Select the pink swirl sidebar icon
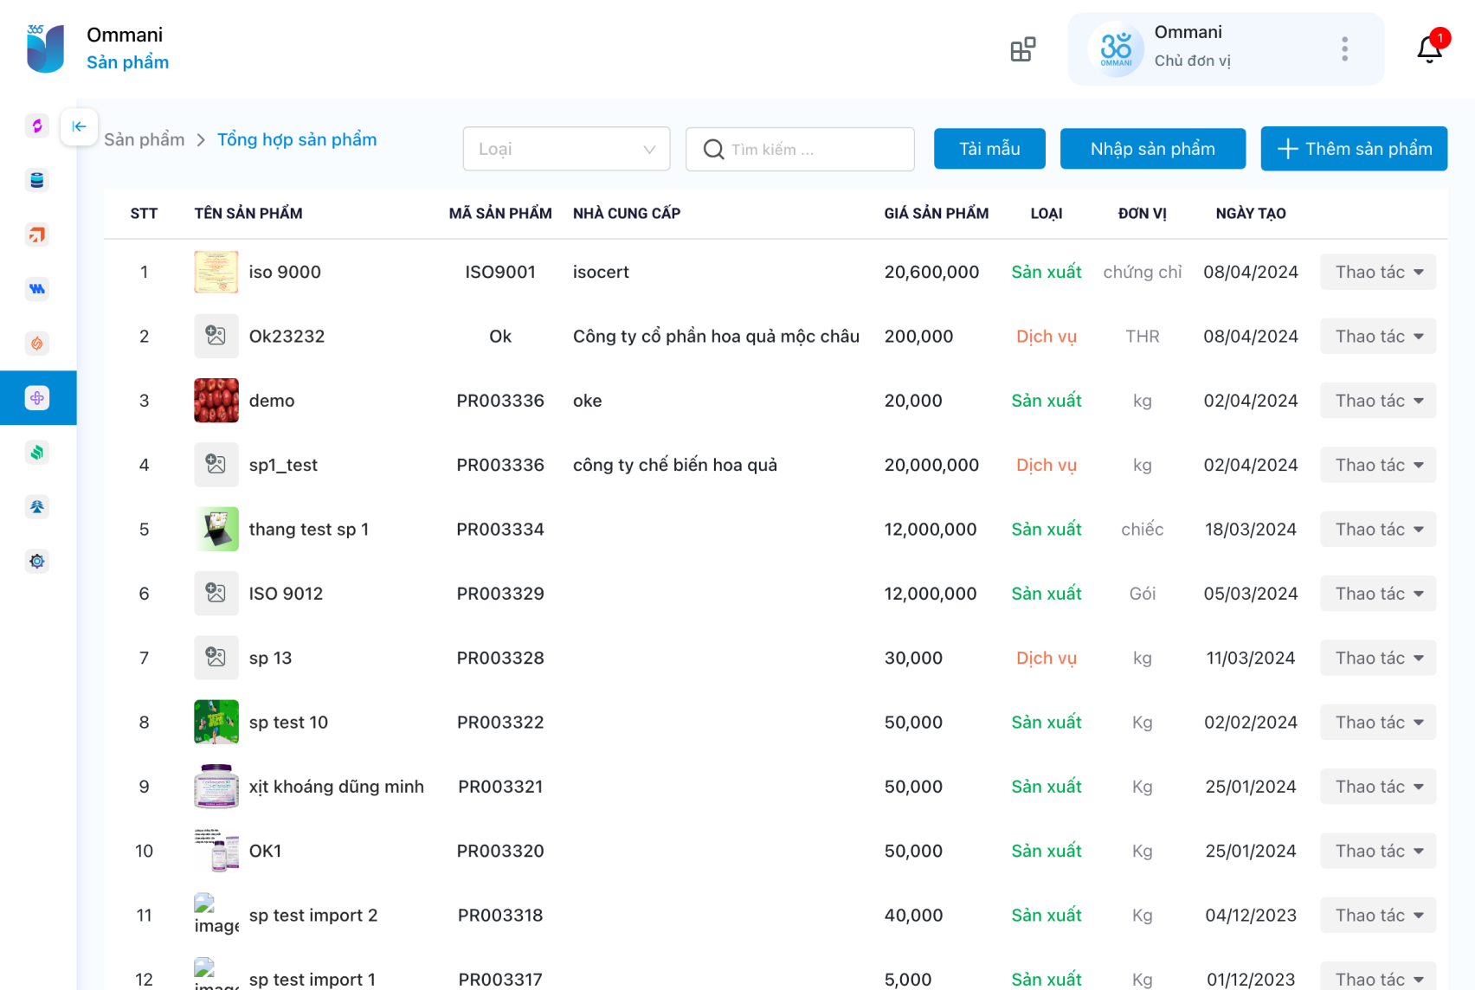 point(37,125)
